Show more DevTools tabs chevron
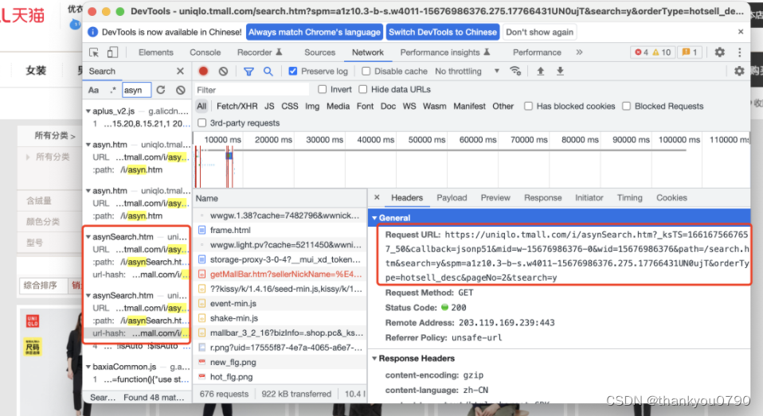This screenshot has width=763, height=416. 579,52
